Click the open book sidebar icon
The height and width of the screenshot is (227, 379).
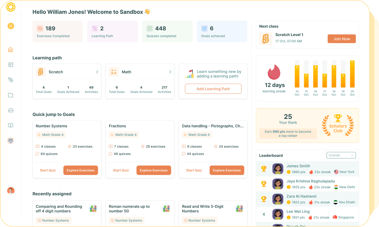tap(10, 125)
